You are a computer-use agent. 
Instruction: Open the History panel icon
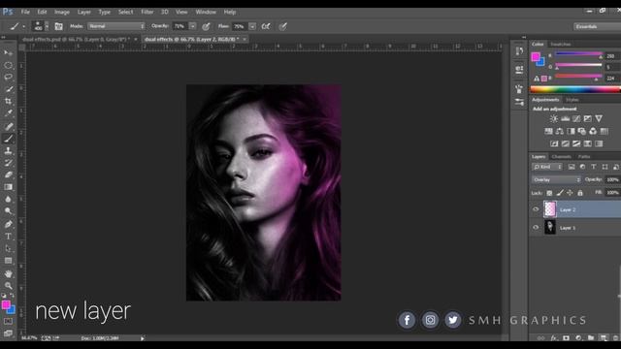point(519,51)
